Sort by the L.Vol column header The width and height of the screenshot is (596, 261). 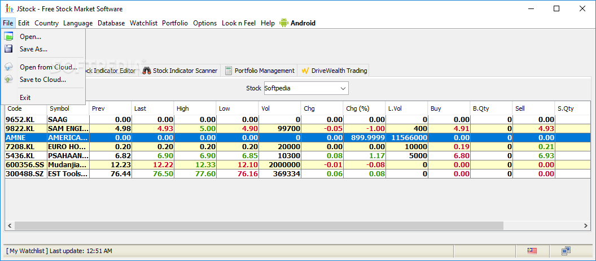coord(406,108)
